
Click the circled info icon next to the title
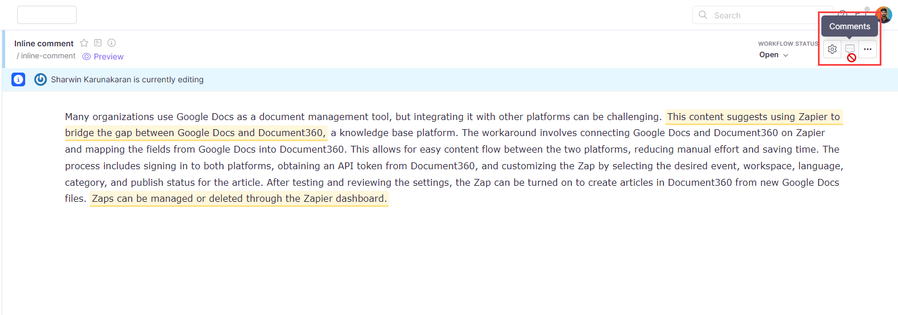[112, 43]
